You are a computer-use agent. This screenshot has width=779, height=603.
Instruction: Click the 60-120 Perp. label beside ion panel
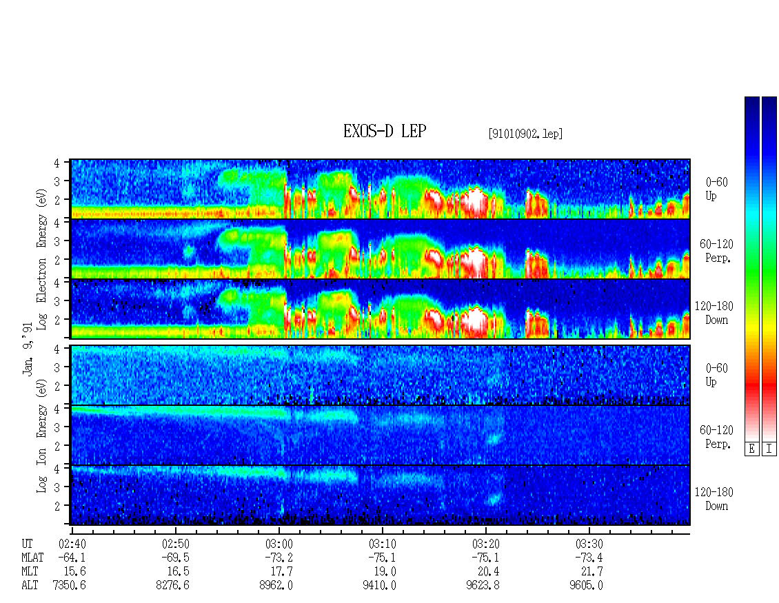[716, 437]
